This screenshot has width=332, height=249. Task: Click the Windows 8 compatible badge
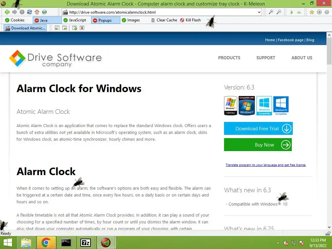264,105
